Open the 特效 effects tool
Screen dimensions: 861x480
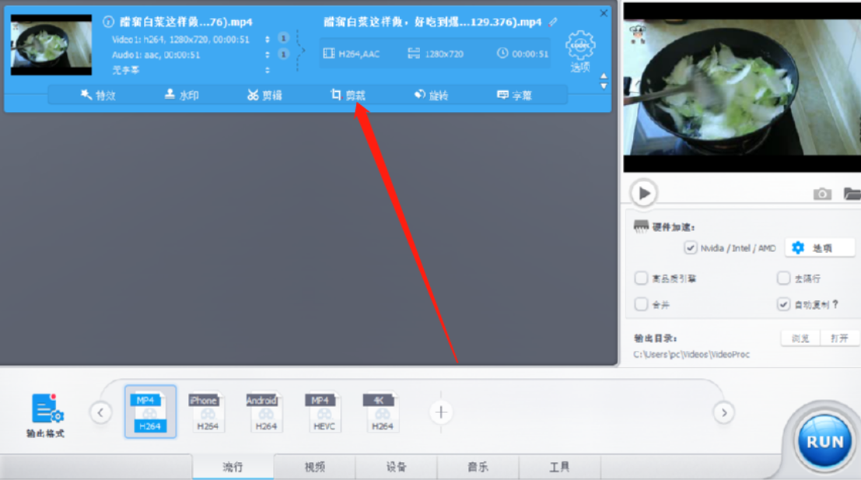coord(98,95)
